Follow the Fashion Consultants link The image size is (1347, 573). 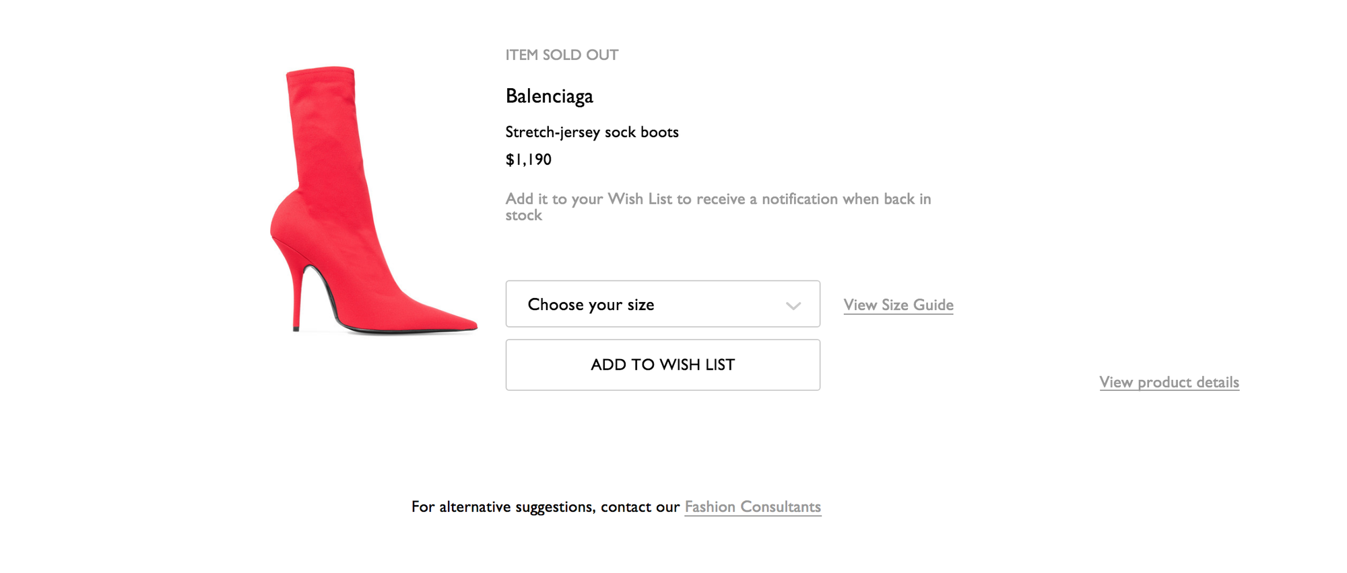753,506
